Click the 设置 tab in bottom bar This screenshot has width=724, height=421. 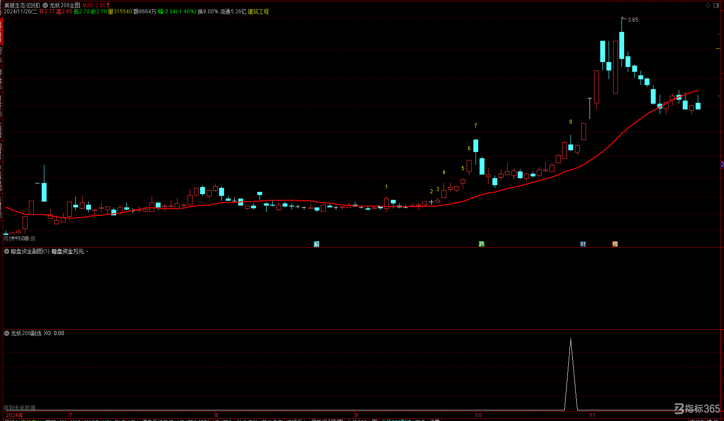coord(434,420)
